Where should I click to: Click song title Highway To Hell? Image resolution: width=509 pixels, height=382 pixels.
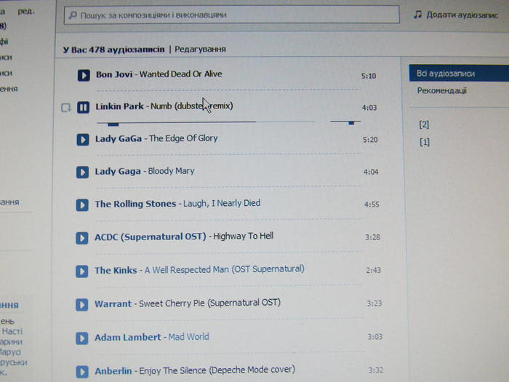pyautogui.click(x=243, y=236)
